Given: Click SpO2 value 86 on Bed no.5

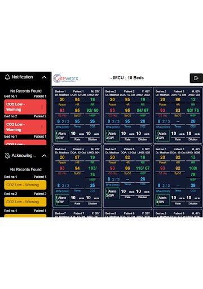Looking at the screenshot, I should tap(127, 168).
